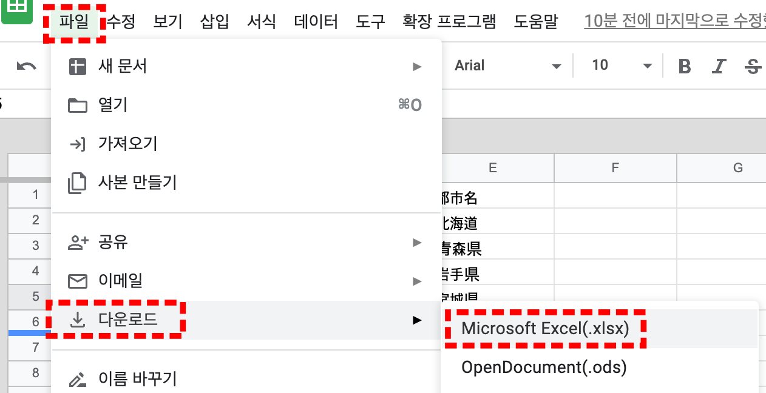Click the 이메일 envelope icon

[x=77, y=281]
